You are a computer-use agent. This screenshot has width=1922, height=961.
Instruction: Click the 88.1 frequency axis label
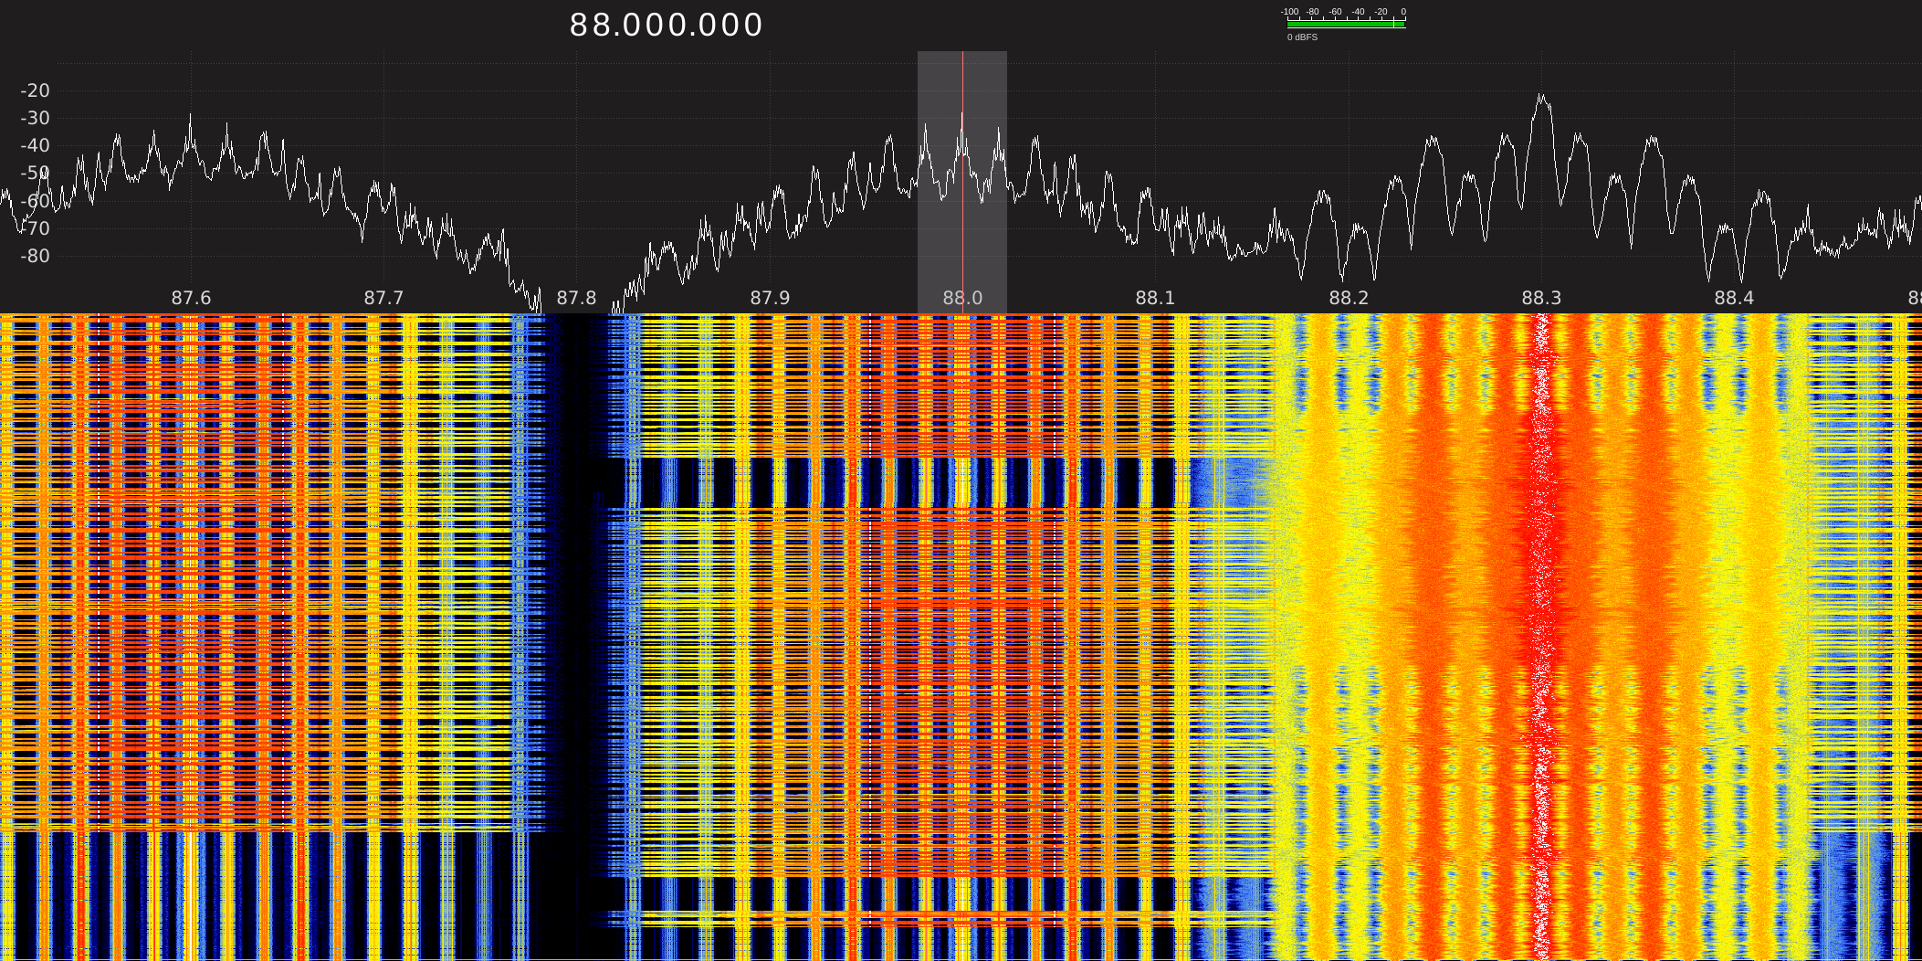[1155, 298]
